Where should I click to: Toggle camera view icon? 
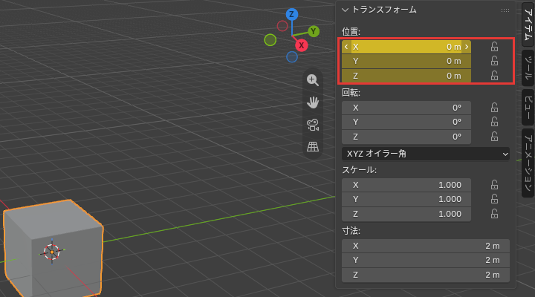click(x=313, y=125)
